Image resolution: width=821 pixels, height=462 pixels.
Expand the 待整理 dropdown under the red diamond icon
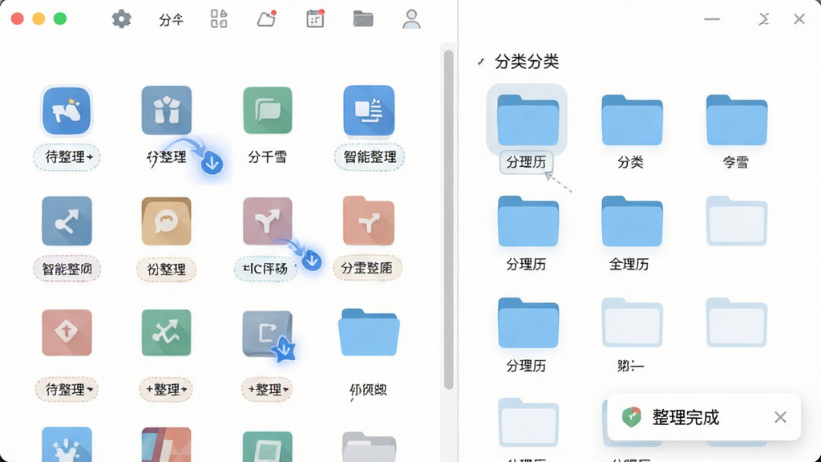(67, 390)
